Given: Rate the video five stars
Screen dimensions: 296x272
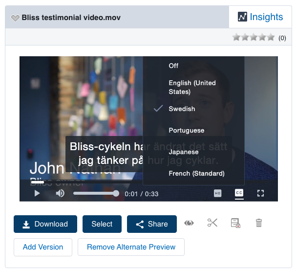Looking at the screenshot, I should [271, 37].
